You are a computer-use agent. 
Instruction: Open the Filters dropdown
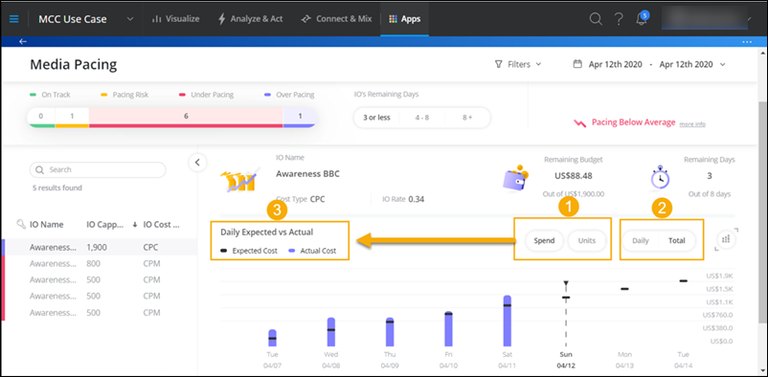[x=518, y=64]
